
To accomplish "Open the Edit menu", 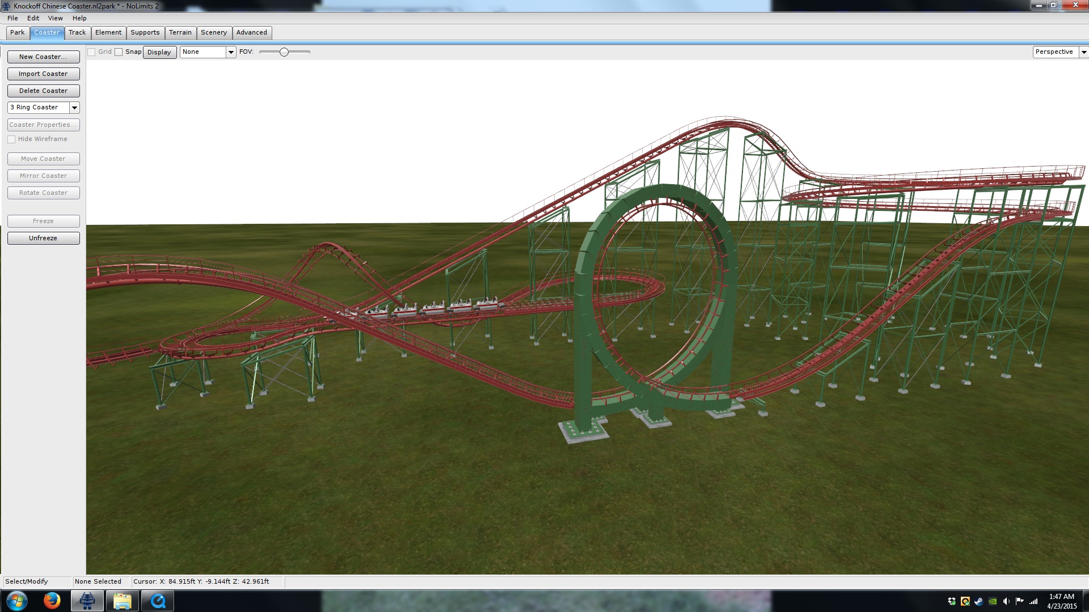I will tap(33, 18).
